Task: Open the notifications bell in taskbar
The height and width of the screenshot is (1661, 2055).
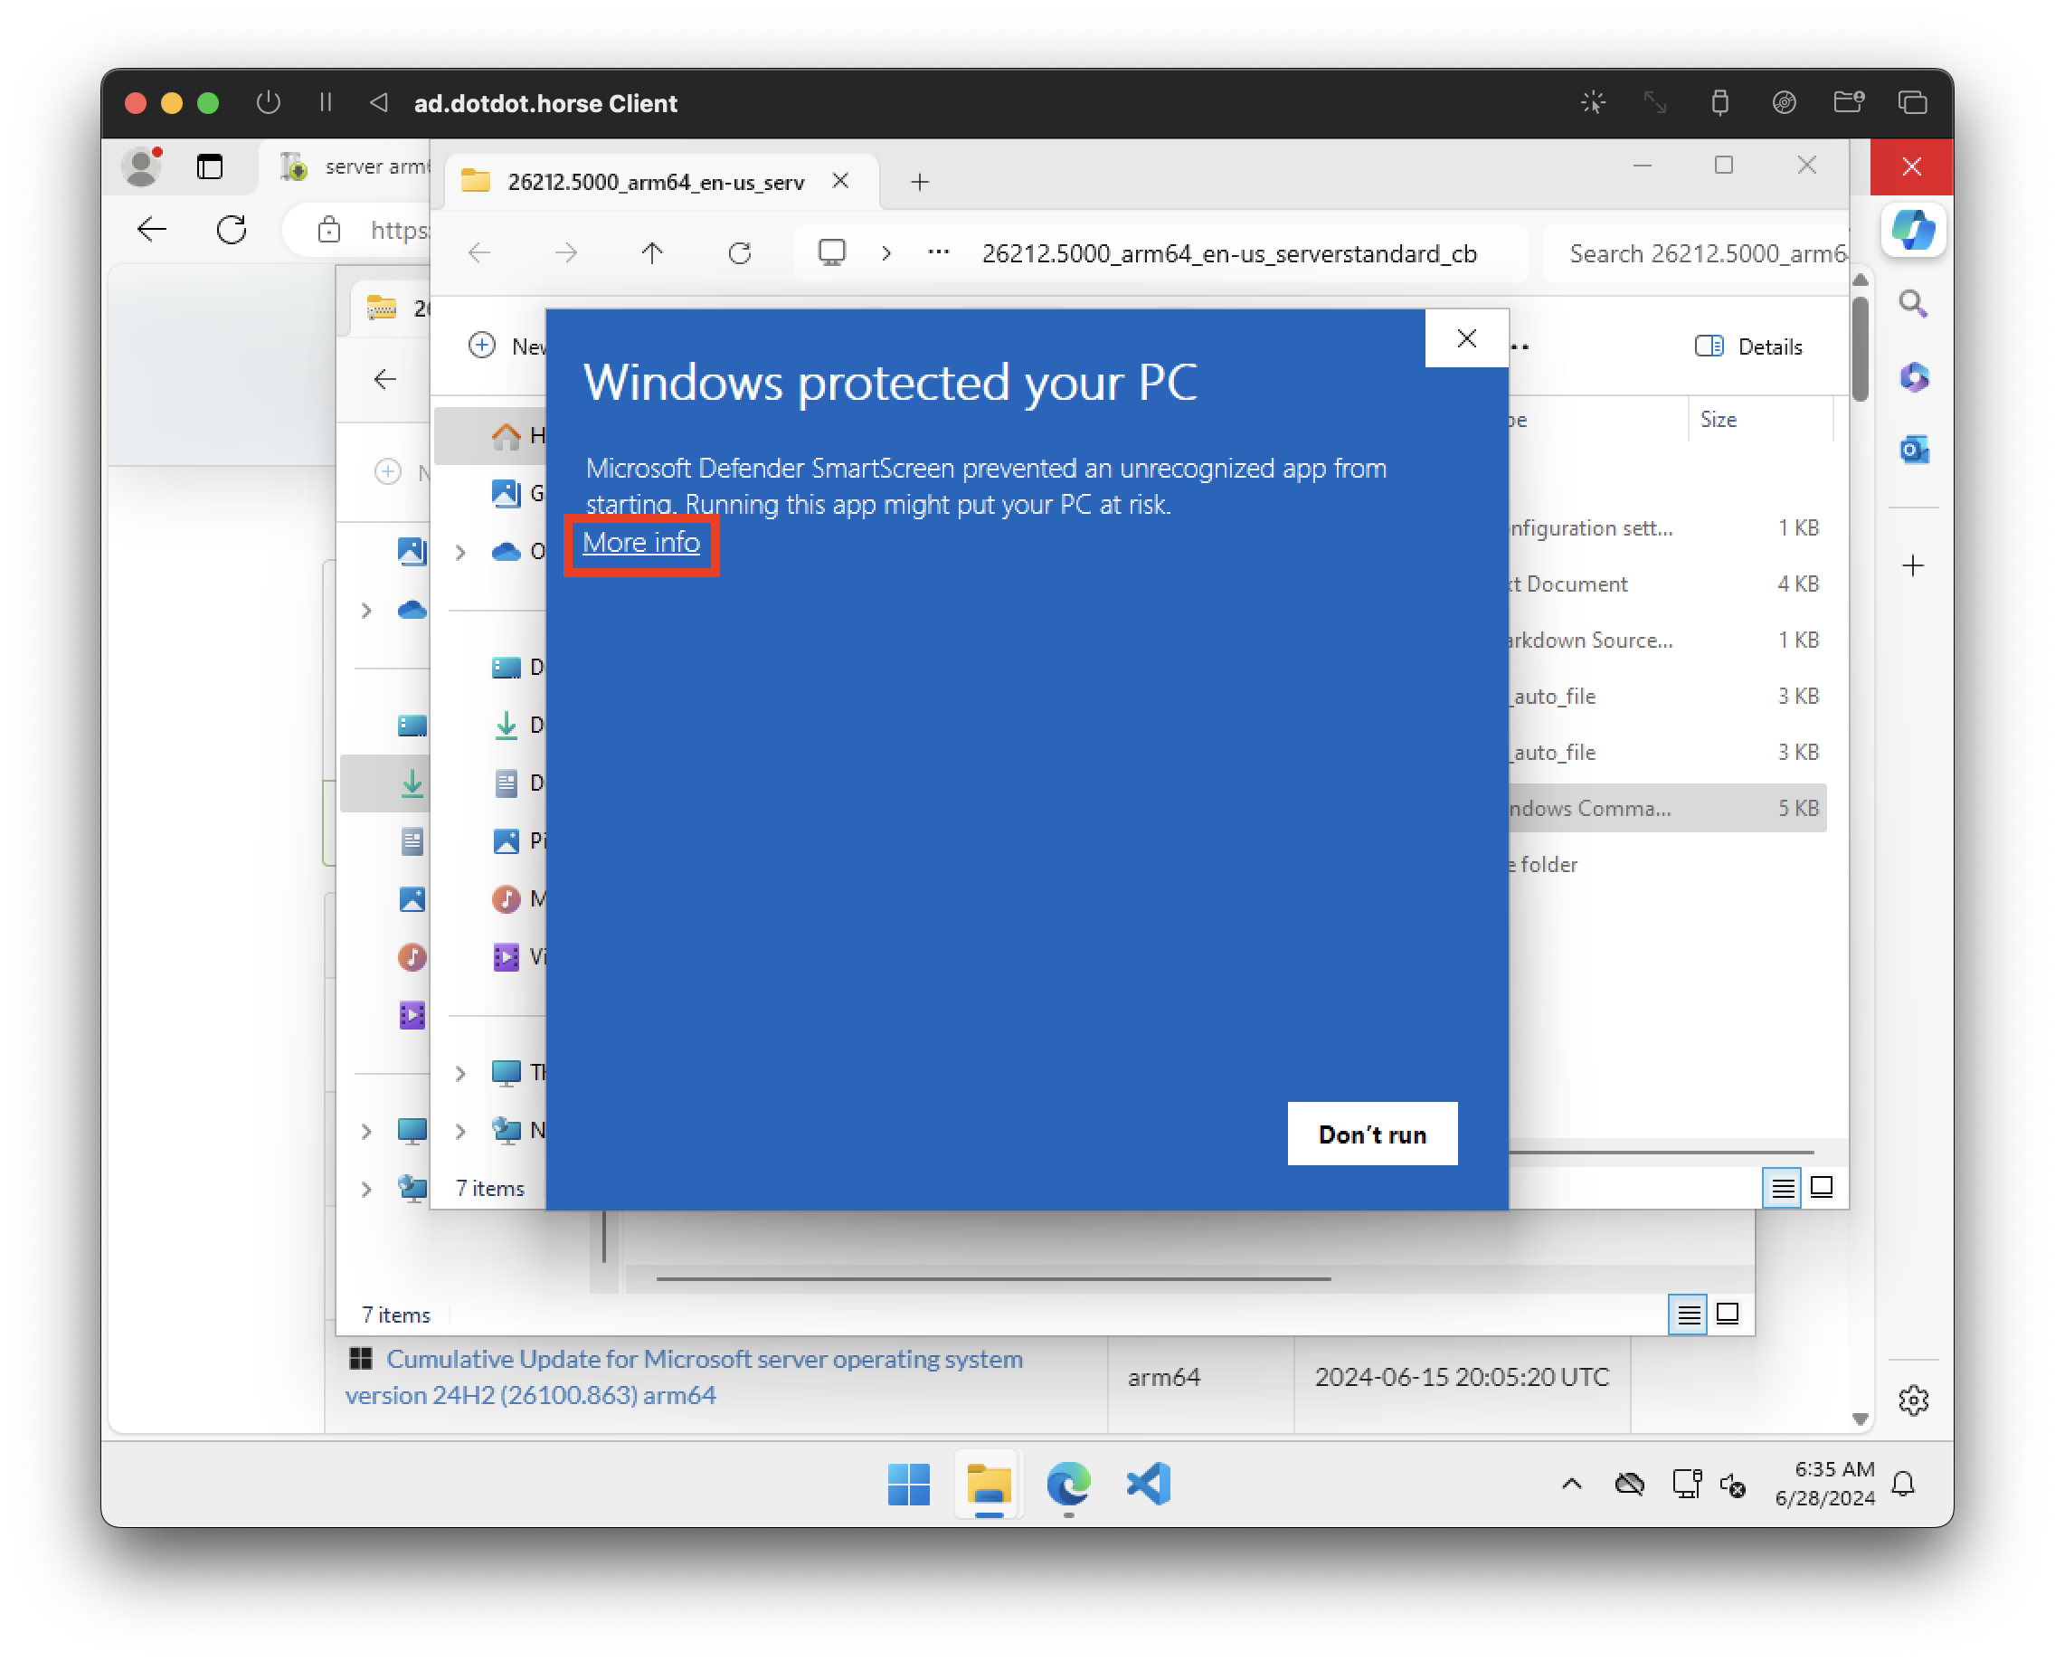Action: (1903, 1484)
